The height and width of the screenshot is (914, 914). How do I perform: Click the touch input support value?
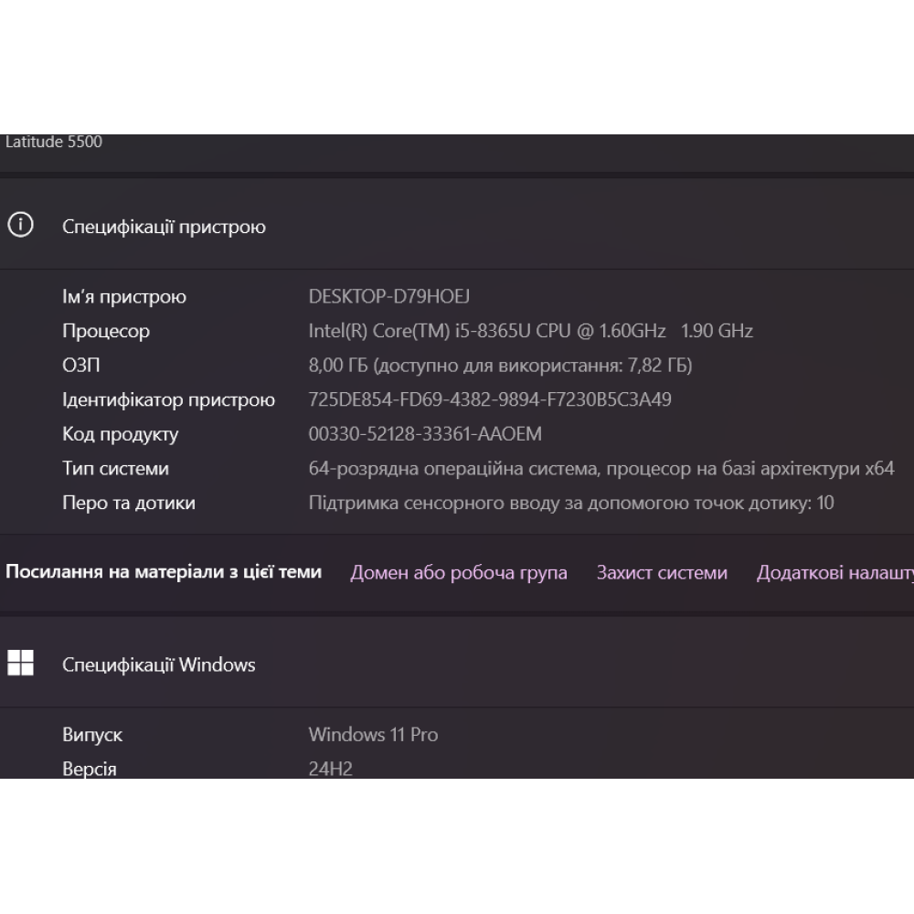pos(570,503)
